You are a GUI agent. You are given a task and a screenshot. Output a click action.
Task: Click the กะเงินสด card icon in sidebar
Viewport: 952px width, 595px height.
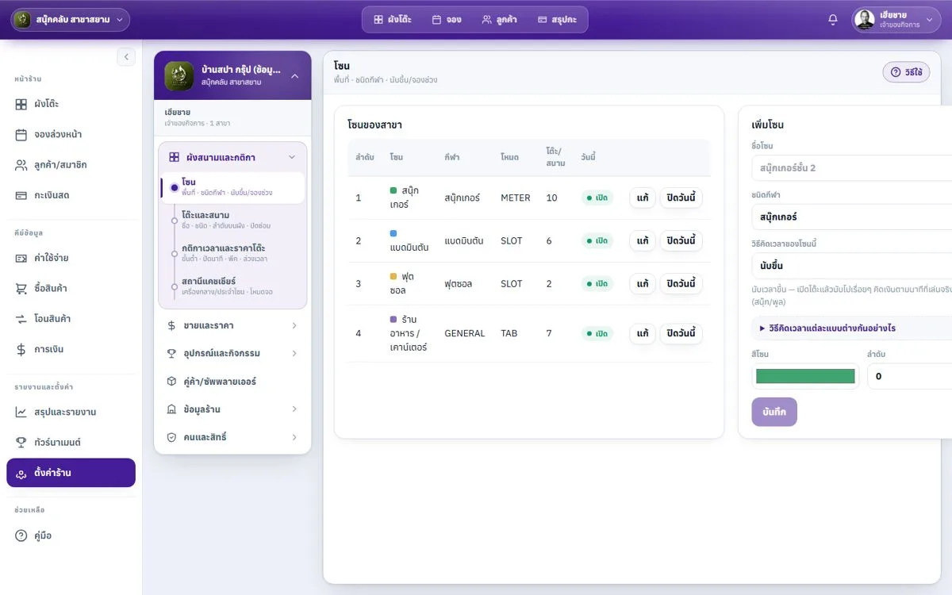[21, 195]
